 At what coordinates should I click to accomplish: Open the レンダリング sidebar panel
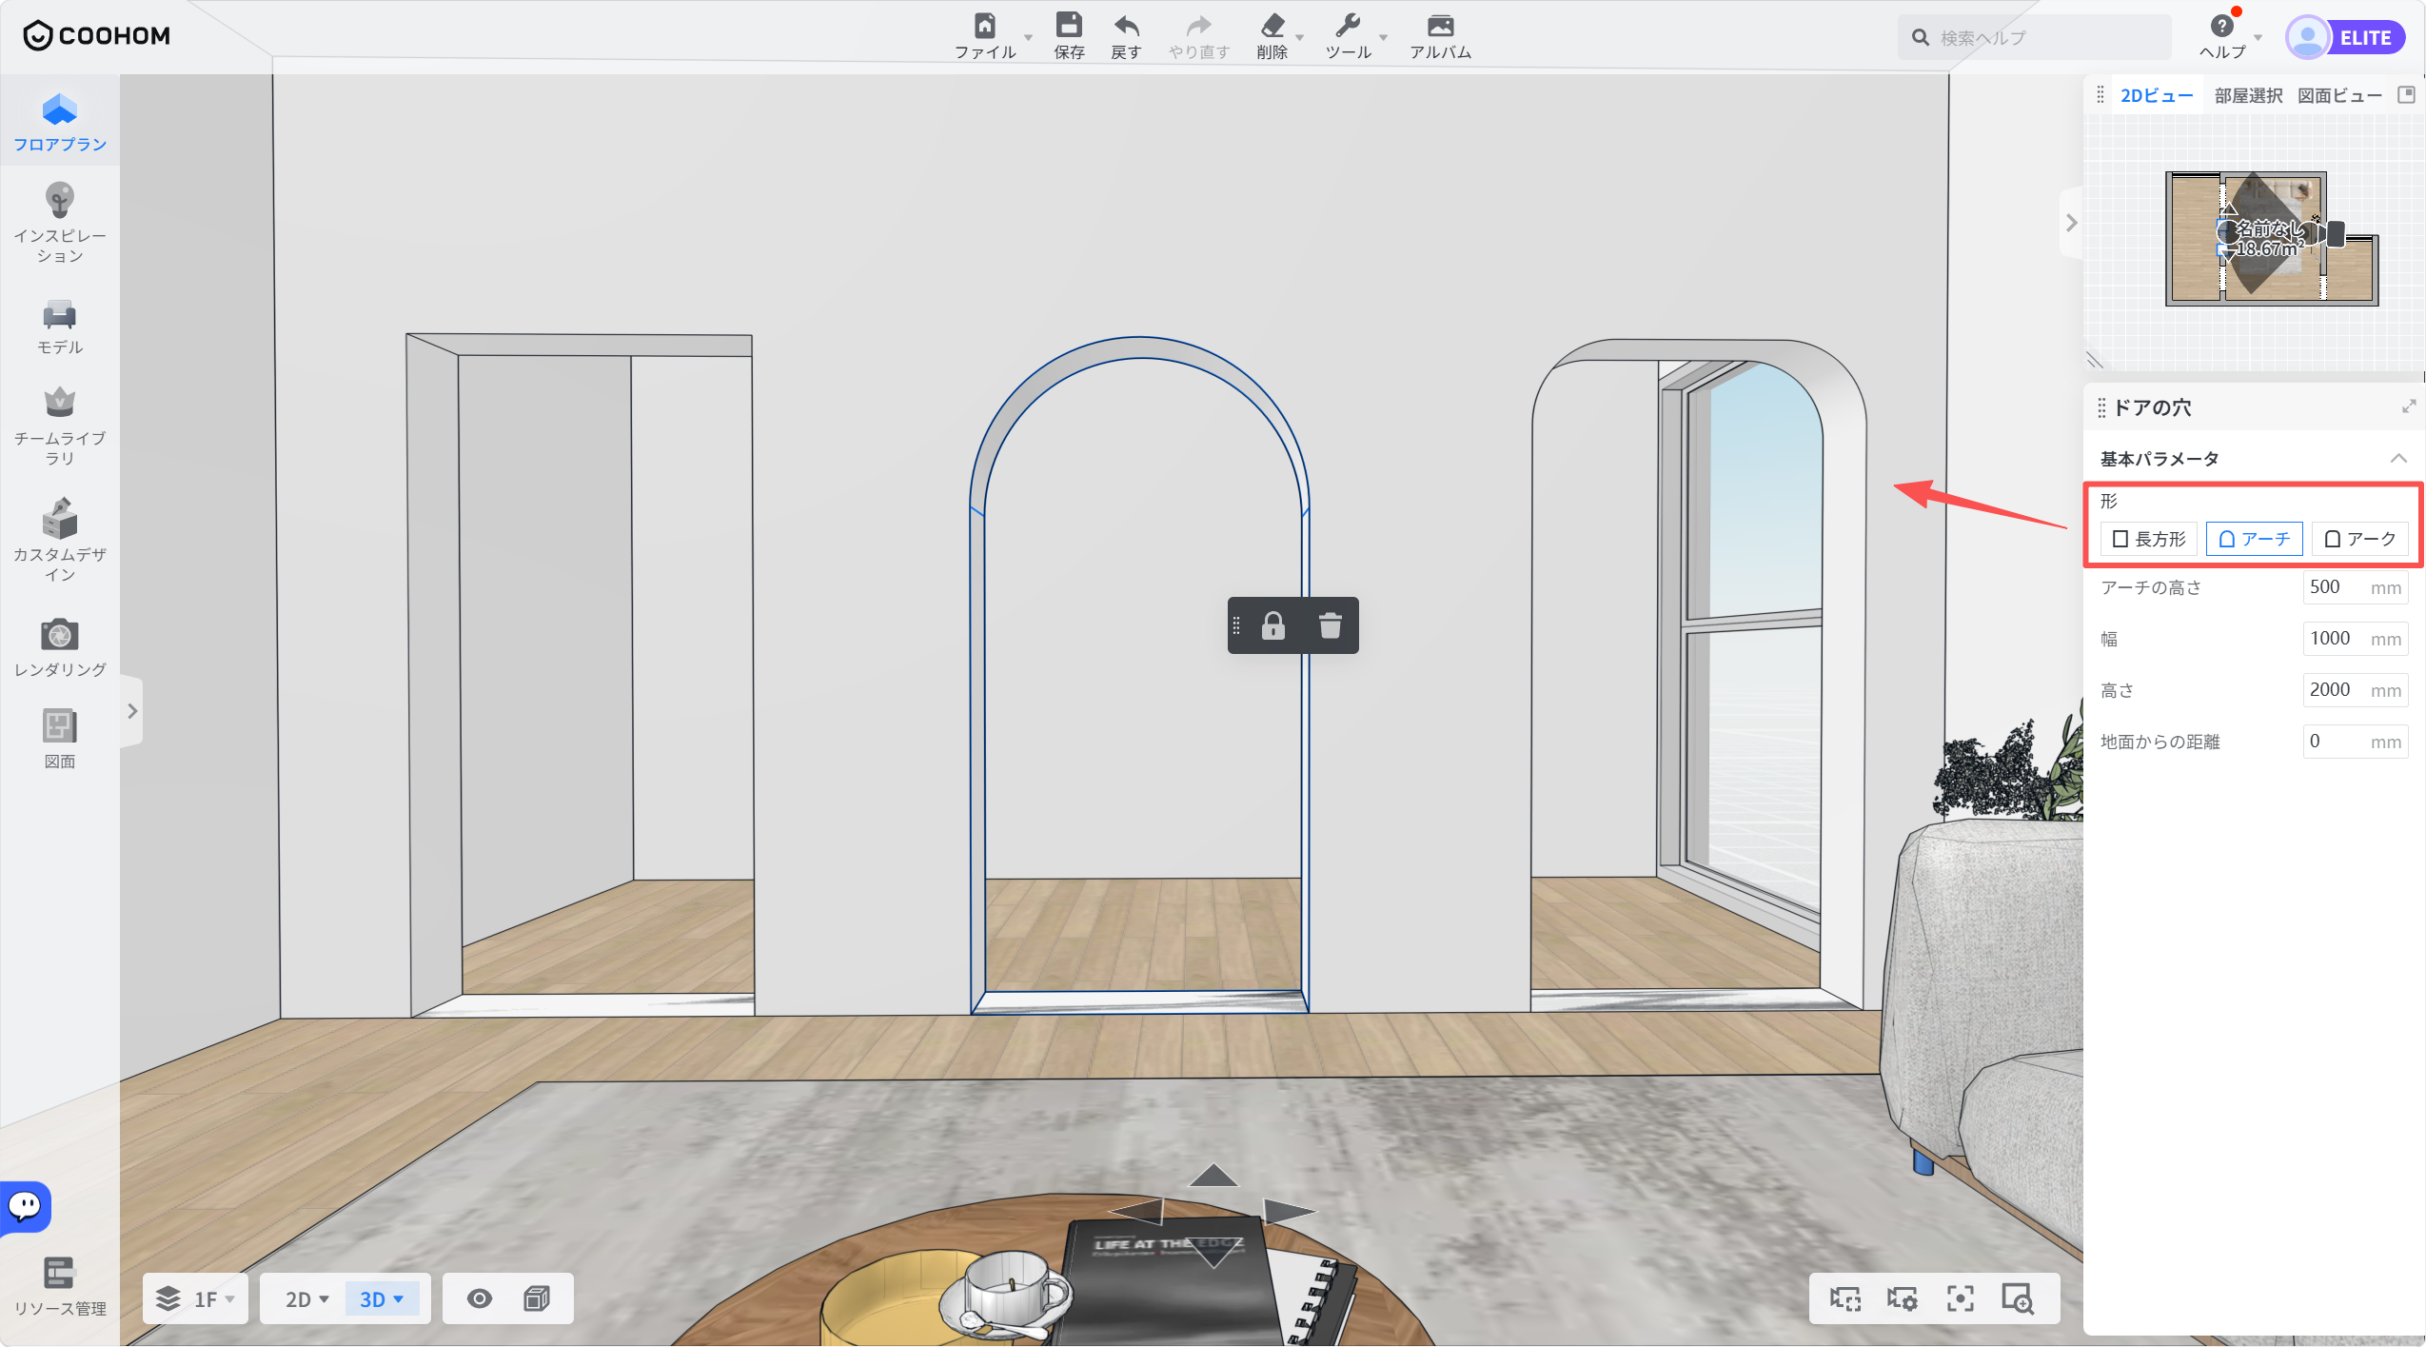point(60,647)
